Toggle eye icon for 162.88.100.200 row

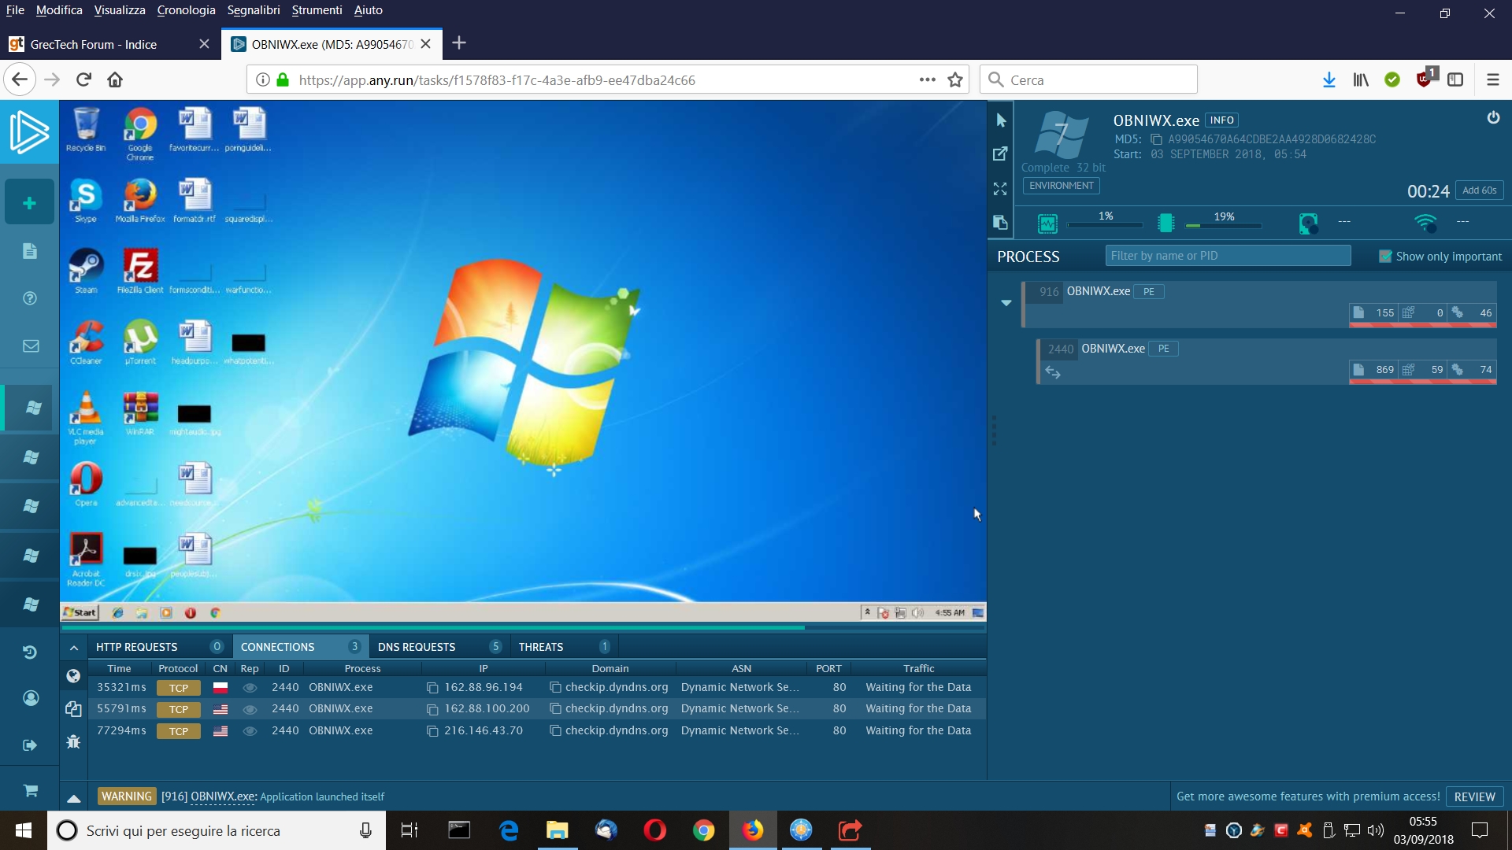(x=250, y=709)
